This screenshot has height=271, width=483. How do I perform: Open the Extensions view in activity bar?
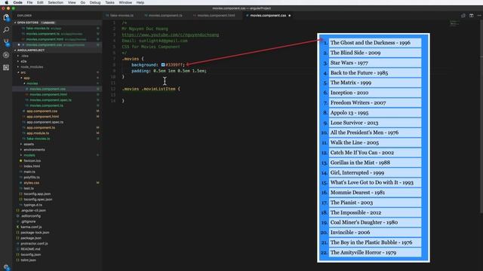click(6, 67)
